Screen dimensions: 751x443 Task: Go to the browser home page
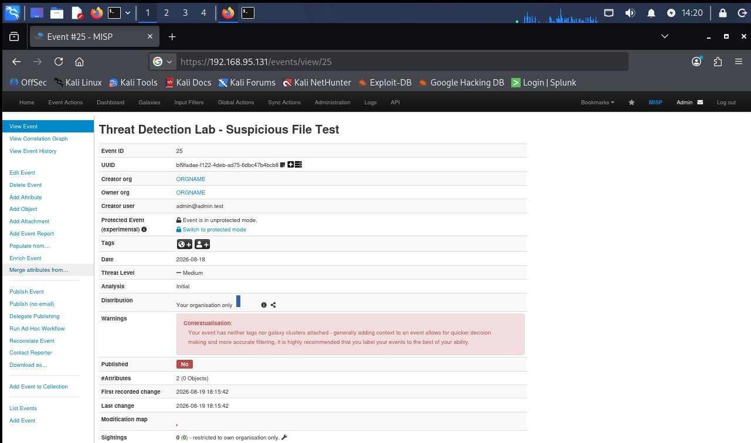click(80, 62)
